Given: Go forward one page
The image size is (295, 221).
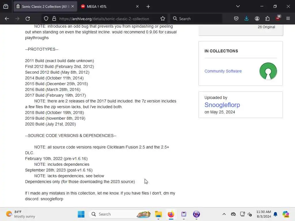Looking at the screenshot, I should coord(17,19).
